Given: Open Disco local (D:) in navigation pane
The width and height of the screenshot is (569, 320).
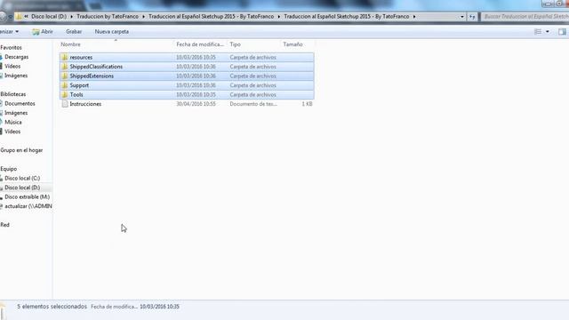Looking at the screenshot, I should tap(22, 188).
